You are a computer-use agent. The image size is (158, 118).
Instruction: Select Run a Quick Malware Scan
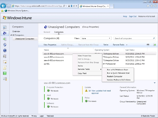coord(118,73)
